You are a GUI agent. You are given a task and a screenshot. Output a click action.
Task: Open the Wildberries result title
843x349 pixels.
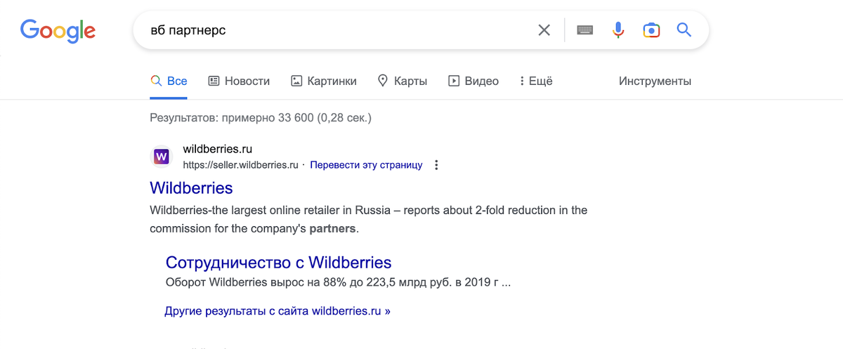[x=191, y=188]
